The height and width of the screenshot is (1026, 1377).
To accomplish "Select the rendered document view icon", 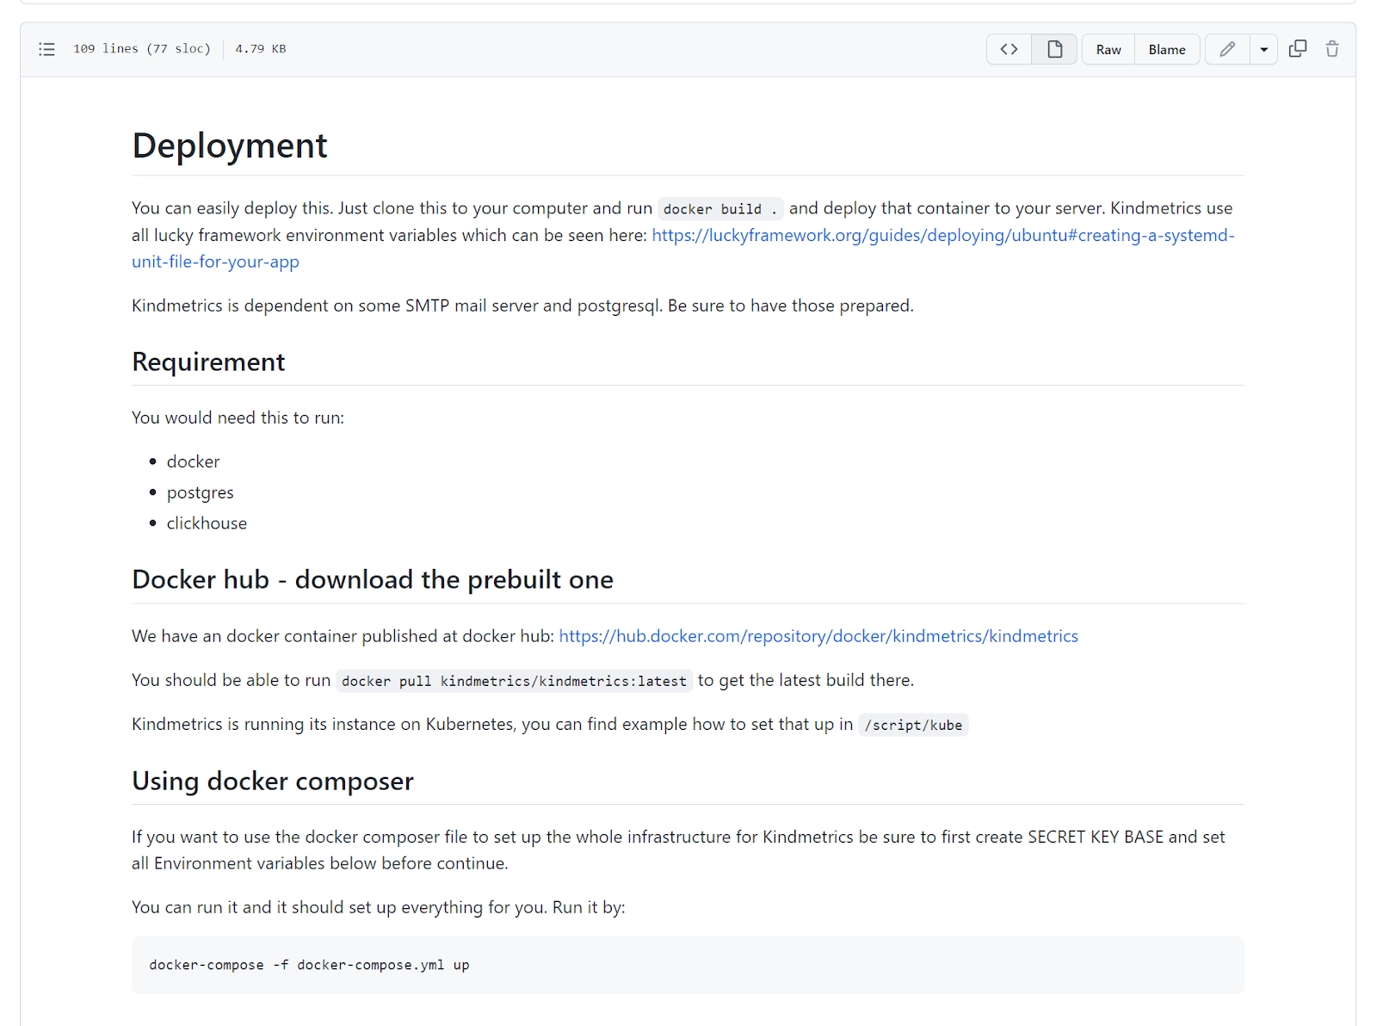I will [x=1053, y=49].
